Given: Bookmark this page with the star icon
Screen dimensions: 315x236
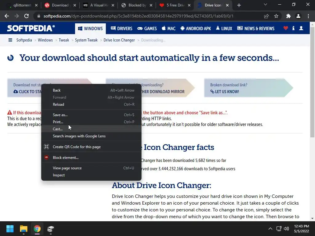Looking at the screenshot, I should coord(276,16).
